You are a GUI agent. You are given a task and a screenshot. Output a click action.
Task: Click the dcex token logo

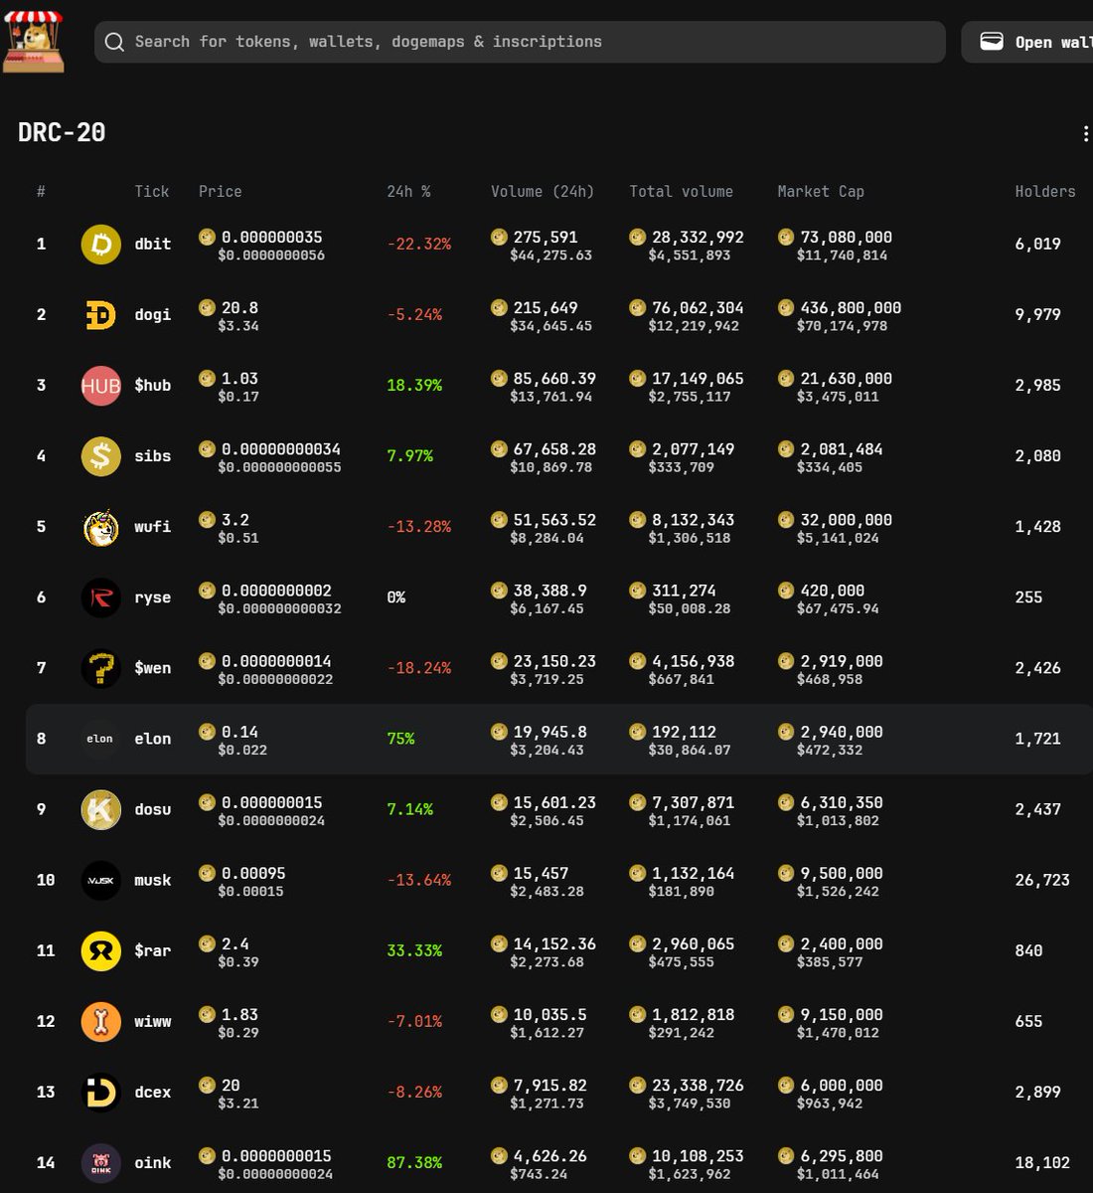click(100, 1092)
